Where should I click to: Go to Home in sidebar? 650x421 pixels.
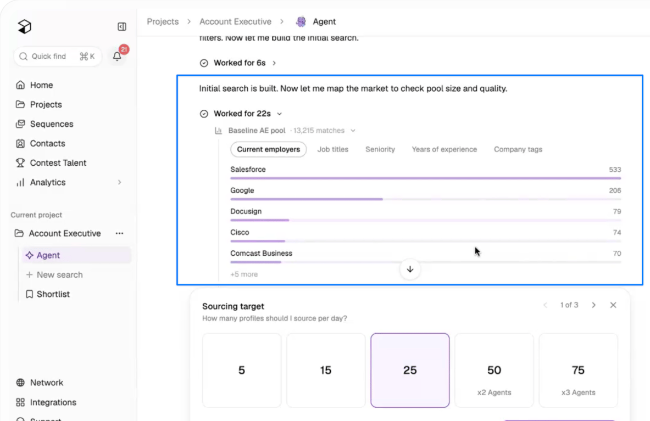pos(41,85)
